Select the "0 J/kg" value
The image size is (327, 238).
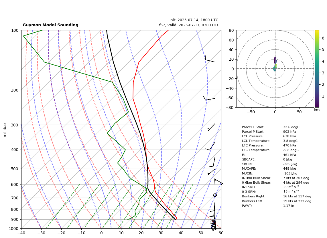pyautogui.click(x=287, y=159)
